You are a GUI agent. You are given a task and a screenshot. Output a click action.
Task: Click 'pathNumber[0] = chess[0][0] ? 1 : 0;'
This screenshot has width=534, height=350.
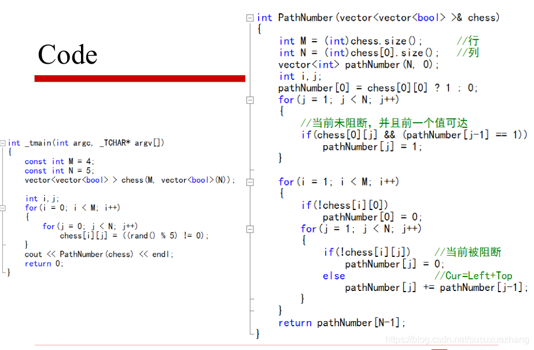coord(378,88)
